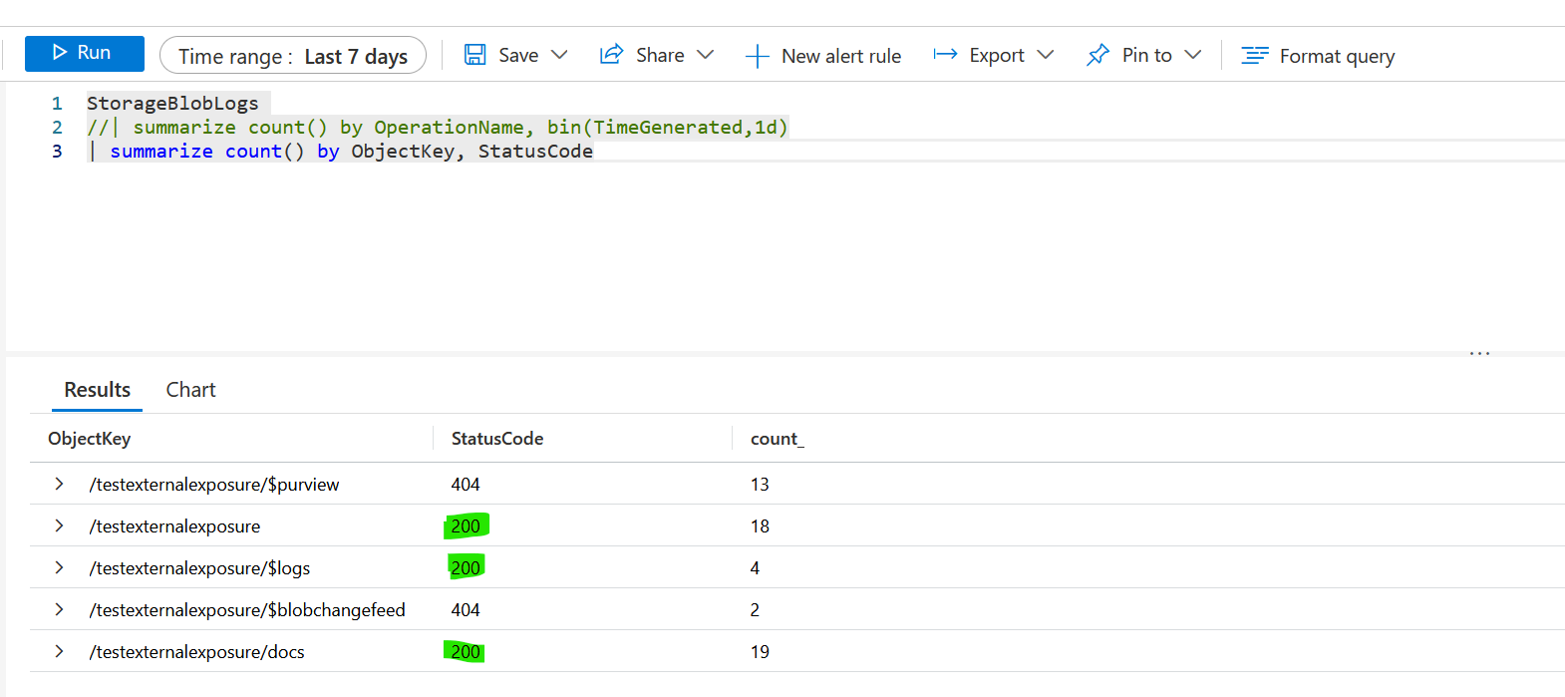Sort by the count_ column header
The image size is (1565, 697).
click(777, 439)
